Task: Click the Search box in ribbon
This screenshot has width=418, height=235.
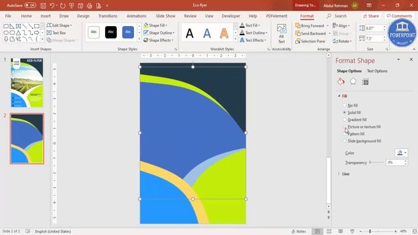Action: (337, 16)
